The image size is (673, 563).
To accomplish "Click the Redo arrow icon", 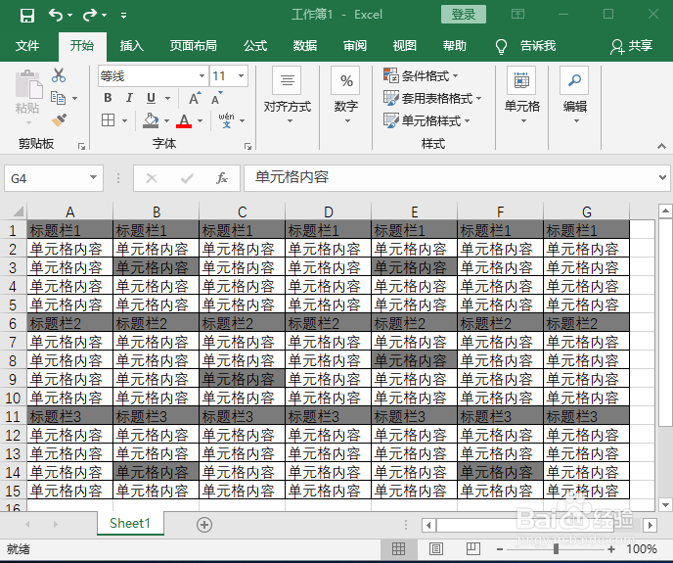I will pyautogui.click(x=90, y=16).
